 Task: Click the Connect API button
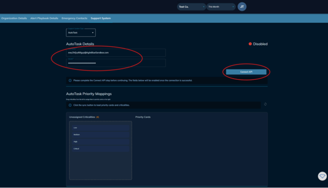tap(246, 72)
